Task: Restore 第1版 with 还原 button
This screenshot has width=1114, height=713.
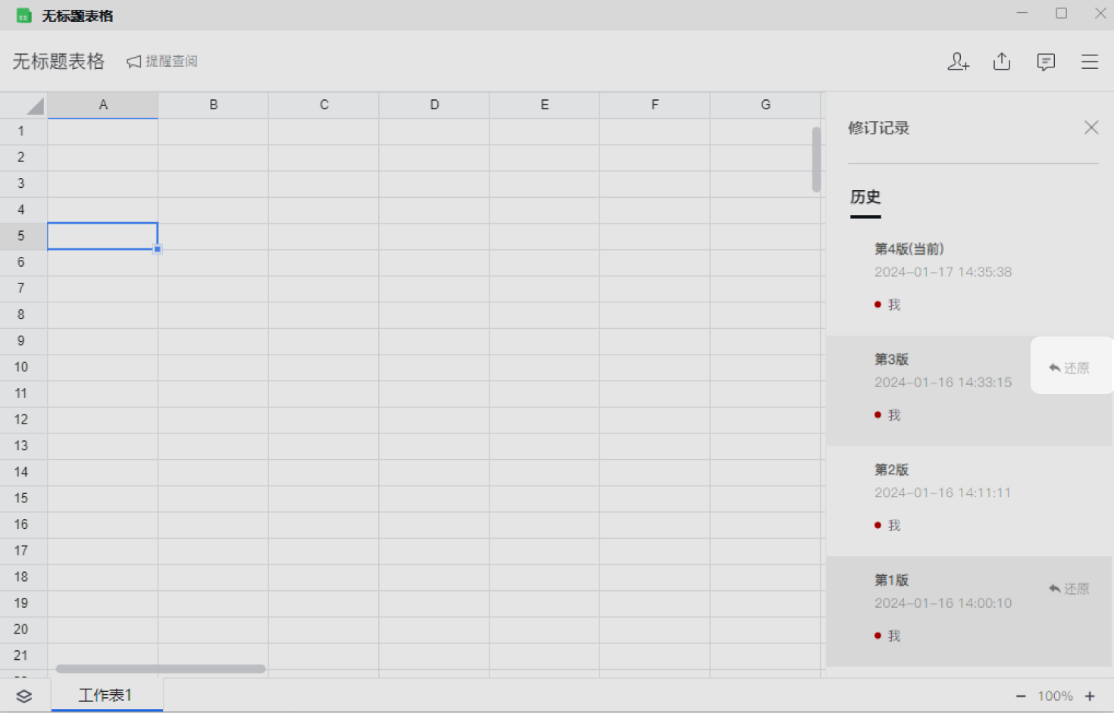Action: click(1069, 589)
